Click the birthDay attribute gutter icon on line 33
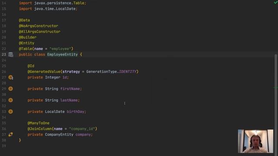This screenshot has width=278, height=156. pos(10,112)
